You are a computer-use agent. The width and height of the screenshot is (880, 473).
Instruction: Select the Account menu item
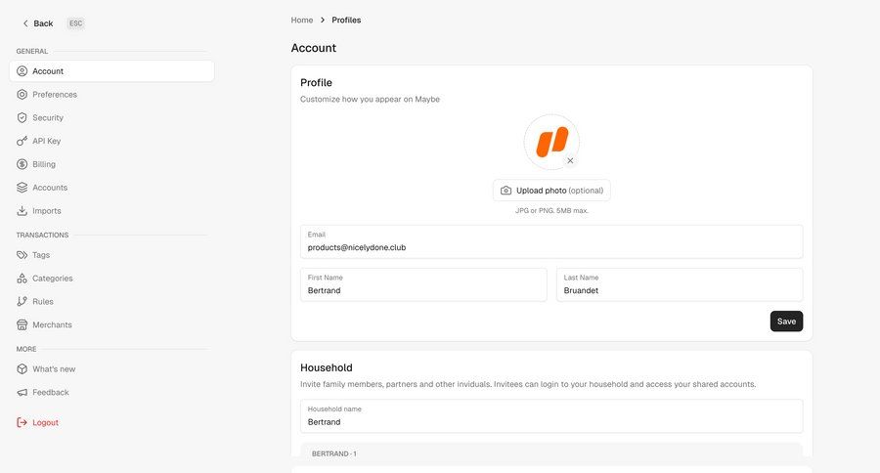coord(111,71)
